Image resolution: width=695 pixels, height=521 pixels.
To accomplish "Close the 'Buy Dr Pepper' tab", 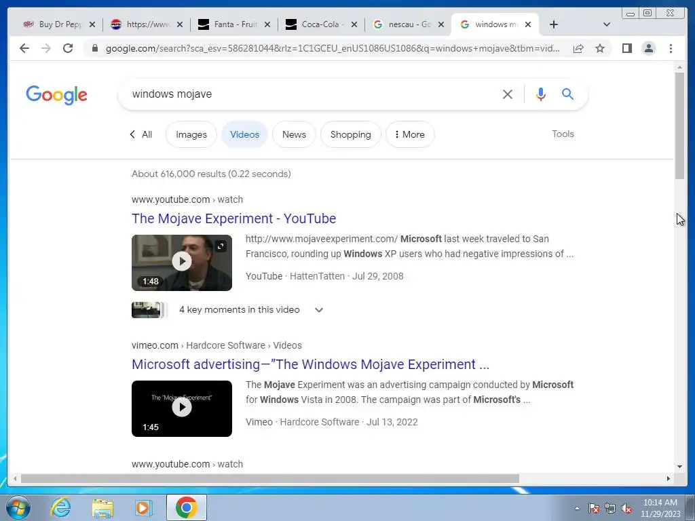I will (92, 24).
